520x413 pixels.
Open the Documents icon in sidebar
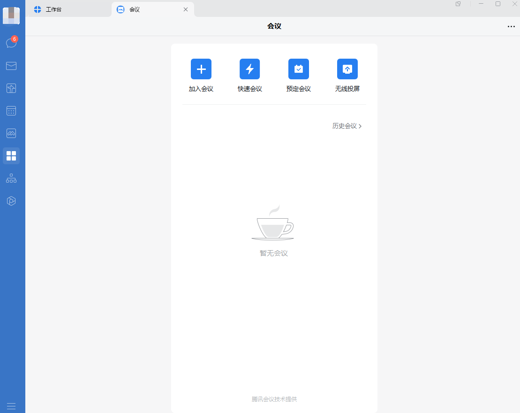point(11,88)
